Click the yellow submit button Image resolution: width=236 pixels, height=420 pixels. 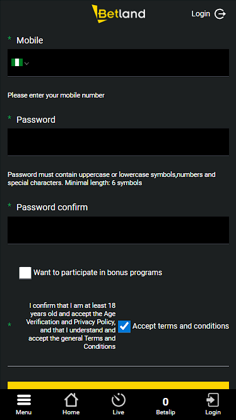coord(119,385)
